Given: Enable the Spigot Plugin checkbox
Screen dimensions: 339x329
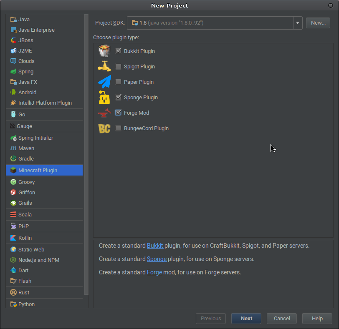Looking at the screenshot, I should pyautogui.click(x=118, y=66).
